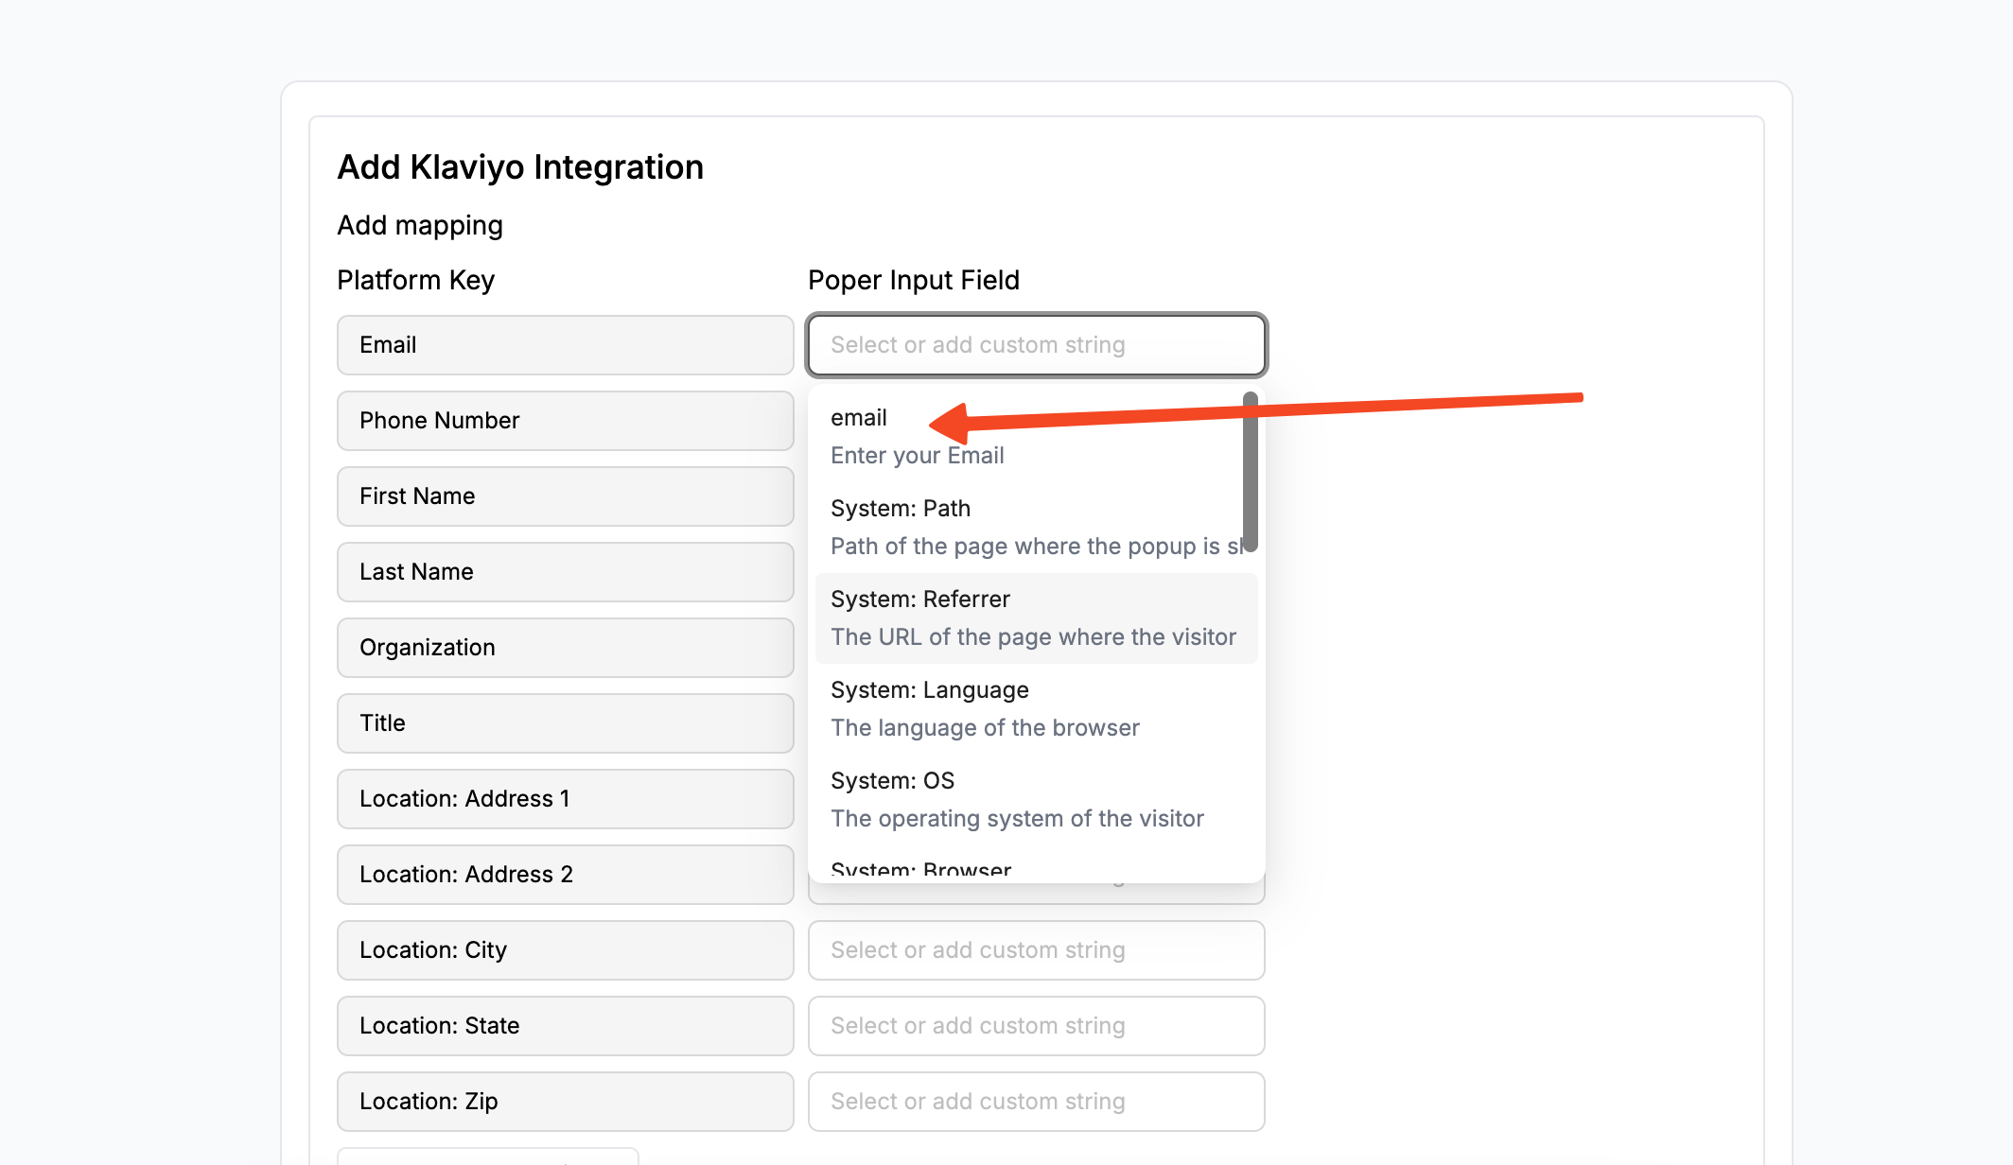The height and width of the screenshot is (1165, 2013).
Task: Click the 'Add mapping' subheading
Action: click(420, 225)
